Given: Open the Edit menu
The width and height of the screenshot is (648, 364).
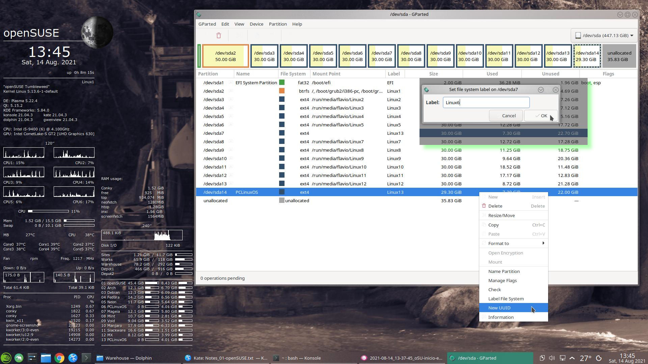Looking at the screenshot, I should 225,24.
